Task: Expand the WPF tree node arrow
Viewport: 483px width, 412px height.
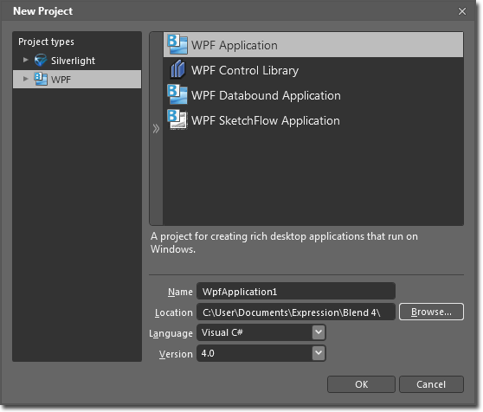Action: pos(26,79)
